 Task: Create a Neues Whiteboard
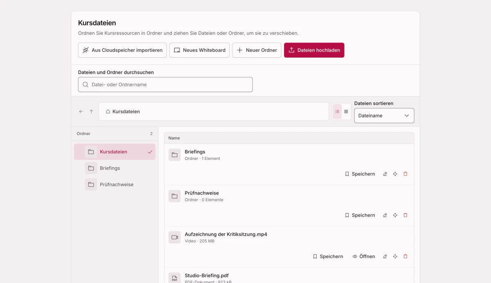point(199,50)
